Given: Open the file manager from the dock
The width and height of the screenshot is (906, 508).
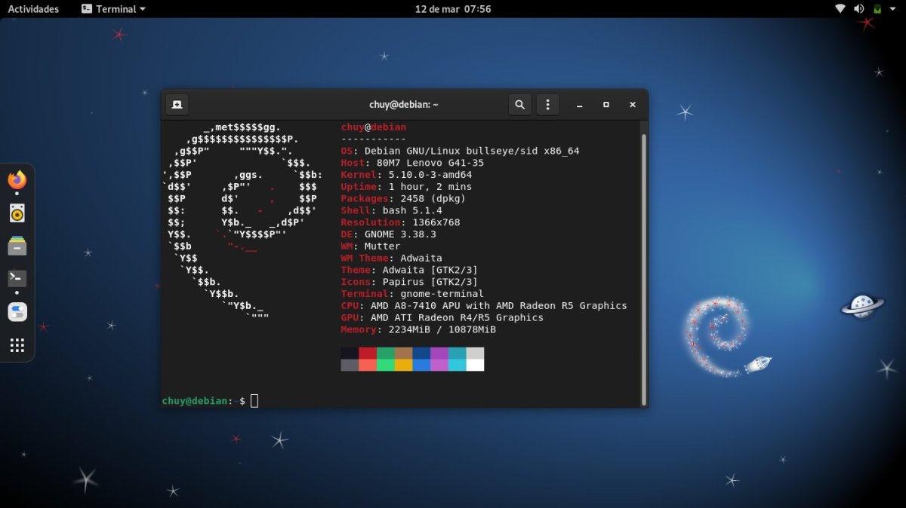Looking at the screenshot, I should coord(17,246).
